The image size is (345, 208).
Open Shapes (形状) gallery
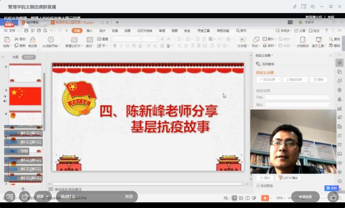[256, 42]
